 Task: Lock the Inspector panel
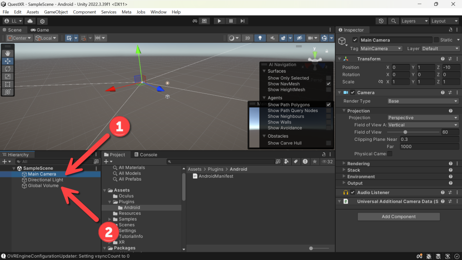pos(451,30)
